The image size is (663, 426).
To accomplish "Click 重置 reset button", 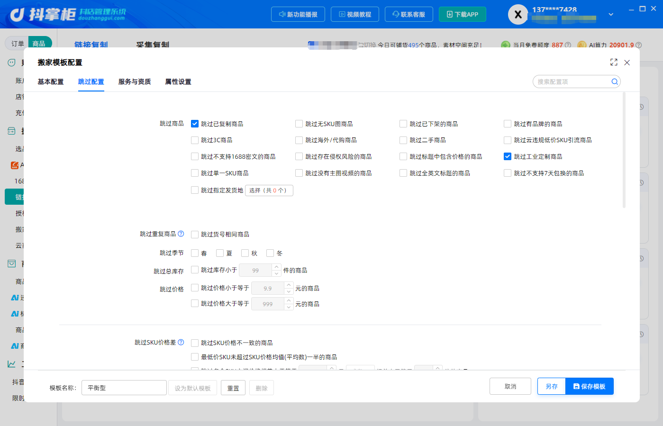I will pyautogui.click(x=233, y=388).
